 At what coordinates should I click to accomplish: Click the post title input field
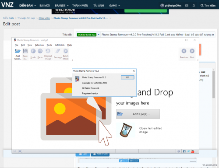158,35
